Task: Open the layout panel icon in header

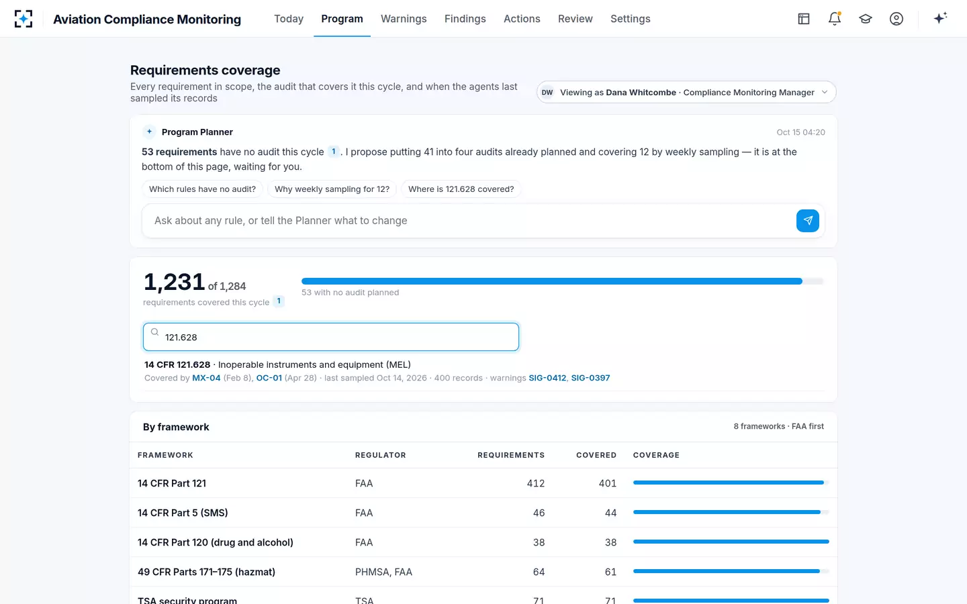Action: pos(804,19)
